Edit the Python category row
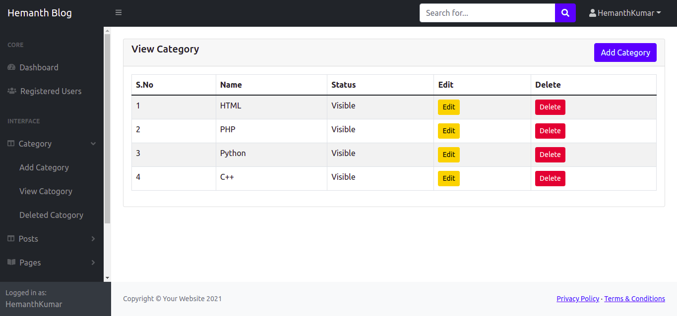Viewport: 677px width, 316px height. [448, 155]
